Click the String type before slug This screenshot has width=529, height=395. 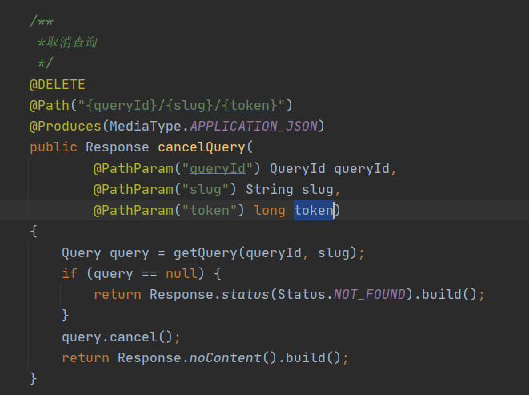[x=270, y=190]
